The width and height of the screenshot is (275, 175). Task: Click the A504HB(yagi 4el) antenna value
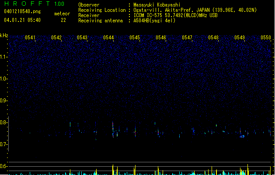coord(154,21)
